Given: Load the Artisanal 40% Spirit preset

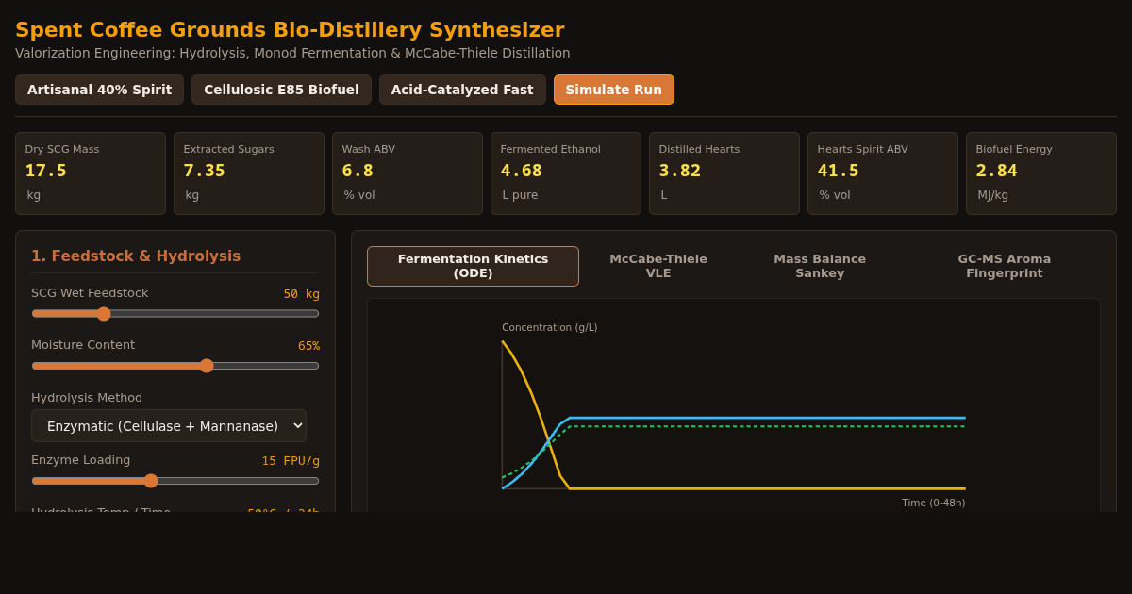Looking at the screenshot, I should point(99,90).
